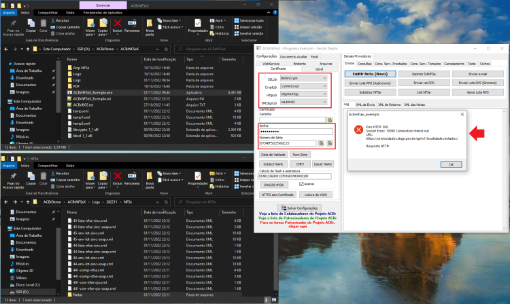
Task: Click the Imprimir DANFSe button
Action: pos(424,74)
